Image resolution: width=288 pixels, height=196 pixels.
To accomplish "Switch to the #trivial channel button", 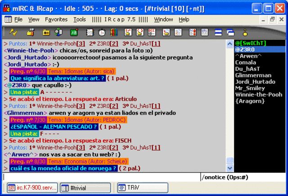I will click(x=85, y=188).
